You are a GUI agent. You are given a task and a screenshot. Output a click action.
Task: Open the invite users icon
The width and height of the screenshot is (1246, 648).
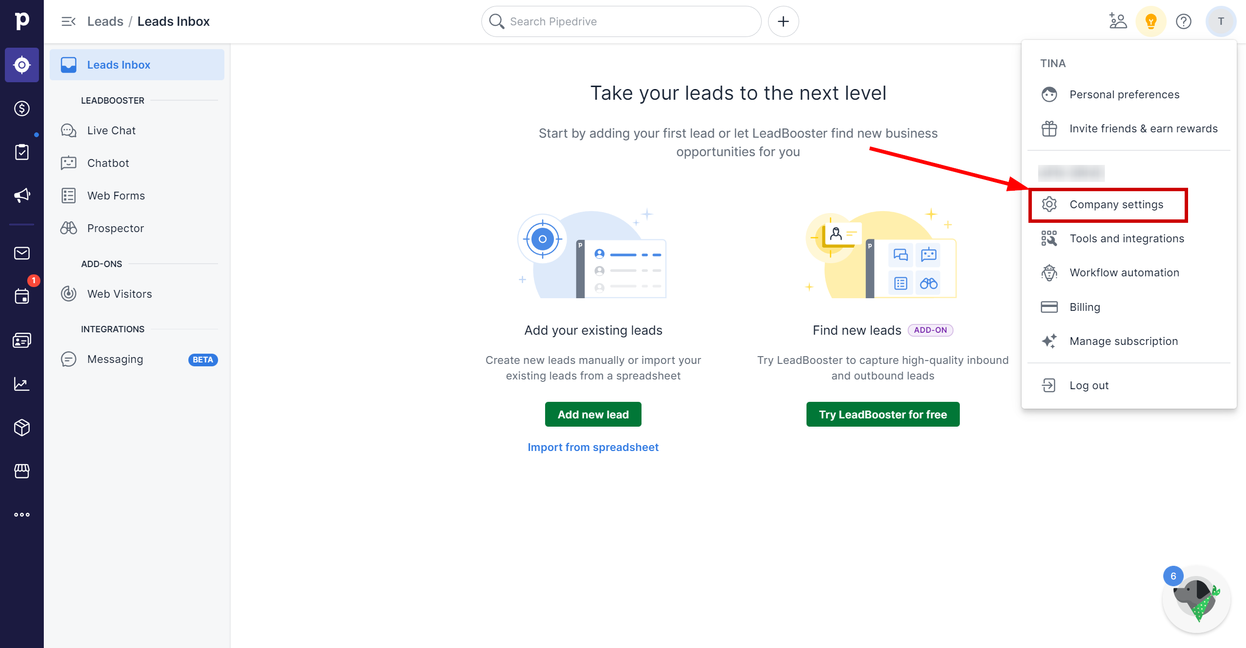1118,21
